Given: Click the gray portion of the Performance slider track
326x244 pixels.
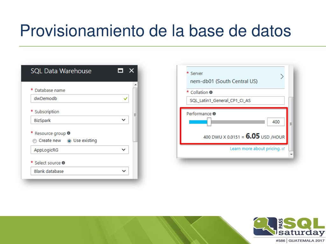Looking at the screenshot, I should pos(238,122).
